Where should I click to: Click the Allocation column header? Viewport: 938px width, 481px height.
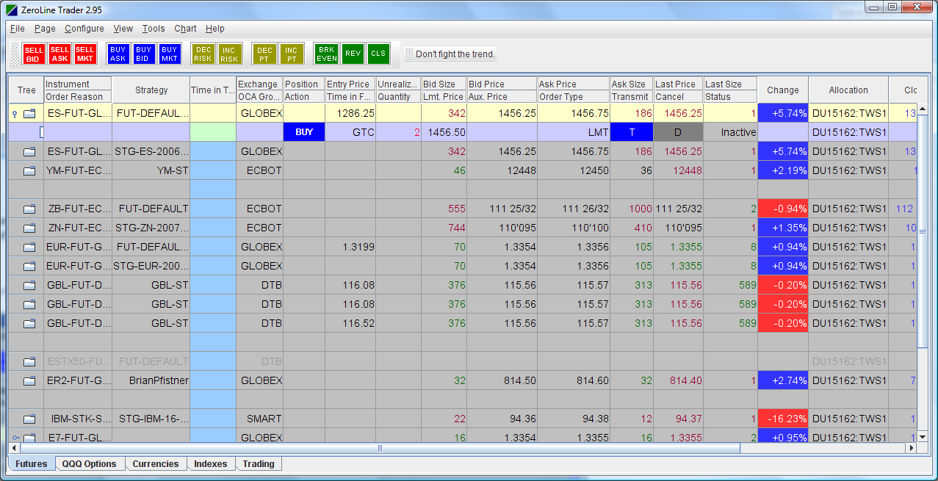tap(848, 90)
